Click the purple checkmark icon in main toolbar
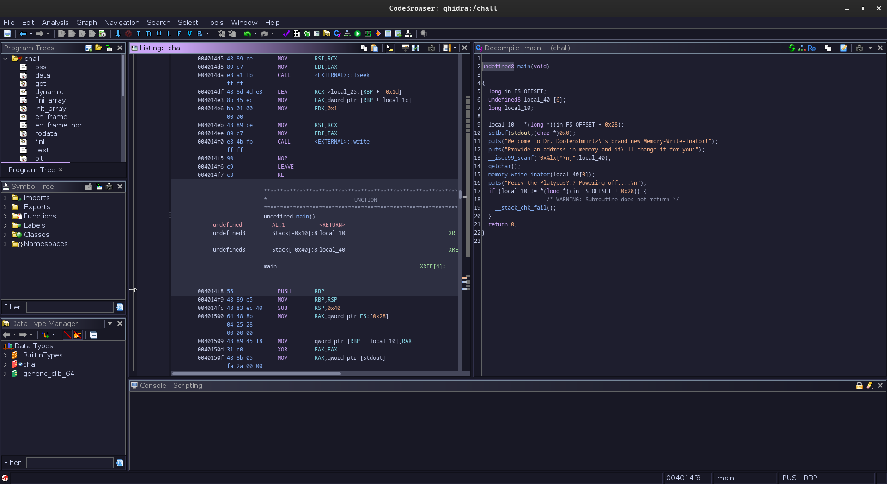Viewport: 887px width, 484px height. 286,34
